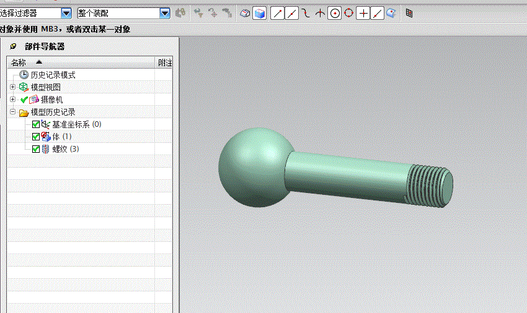Click the 附注 column header
The width and height of the screenshot is (527, 313).
[x=164, y=62]
